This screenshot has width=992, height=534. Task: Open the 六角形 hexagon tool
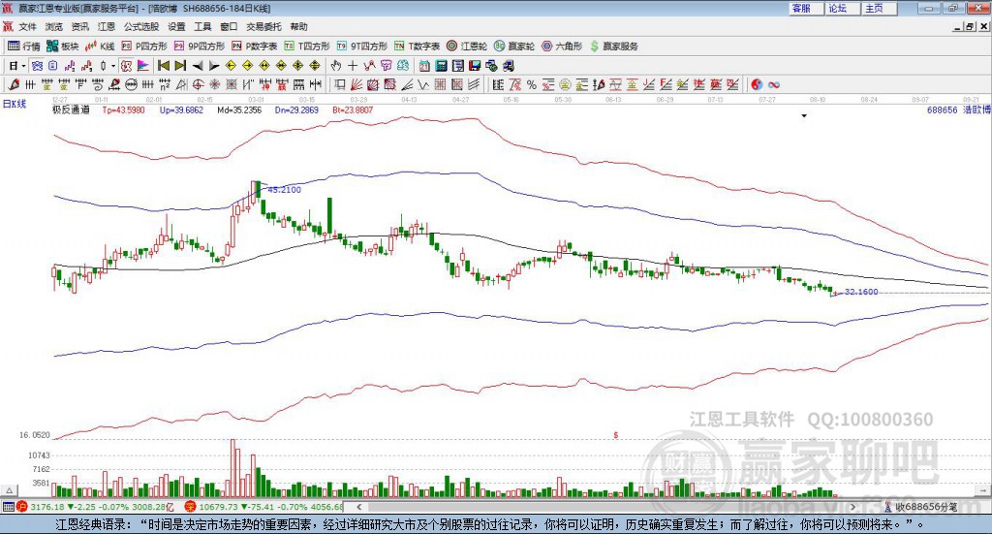[x=562, y=47]
